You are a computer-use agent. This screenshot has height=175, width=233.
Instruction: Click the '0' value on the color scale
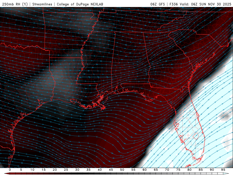(x=10, y=170)
